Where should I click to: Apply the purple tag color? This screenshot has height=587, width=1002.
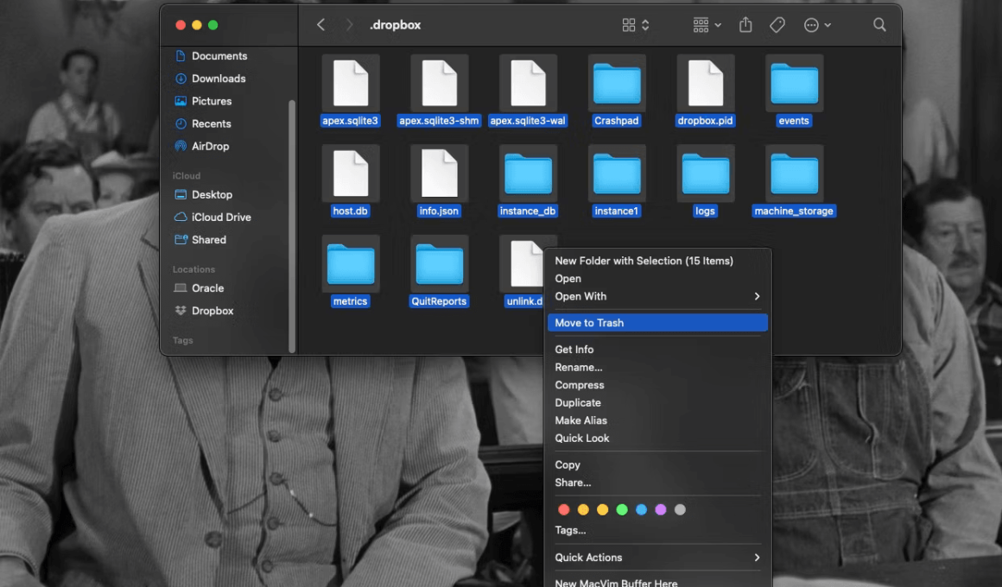coord(661,509)
